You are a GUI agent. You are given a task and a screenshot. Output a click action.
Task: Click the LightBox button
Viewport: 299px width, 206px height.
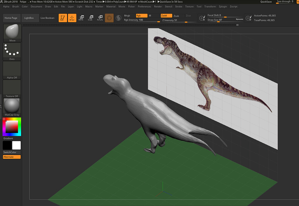[30, 18]
